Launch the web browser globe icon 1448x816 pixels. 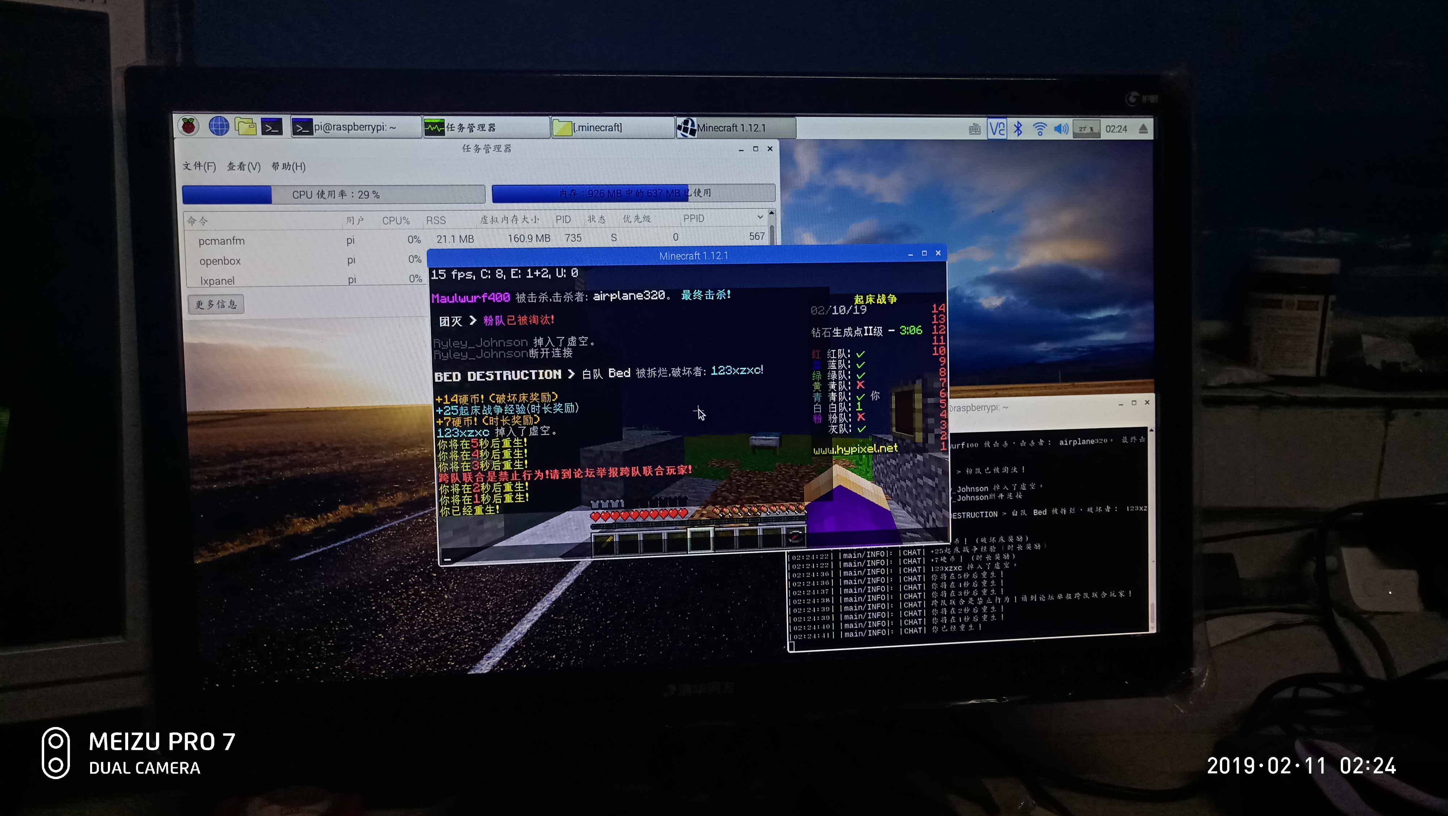[x=219, y=126]
